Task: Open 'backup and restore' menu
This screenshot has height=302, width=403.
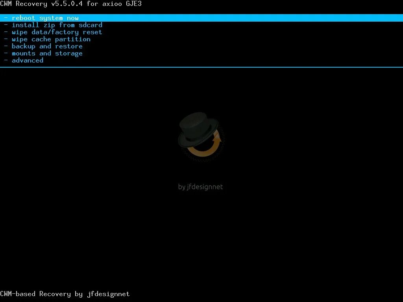Action: click(43, 46)
